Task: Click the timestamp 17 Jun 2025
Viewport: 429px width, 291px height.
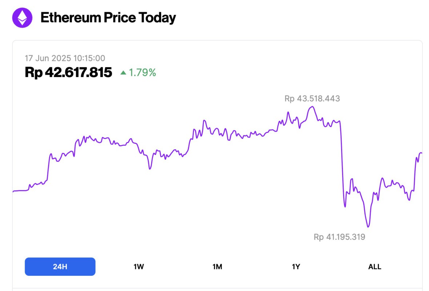Action: (65, 58)
